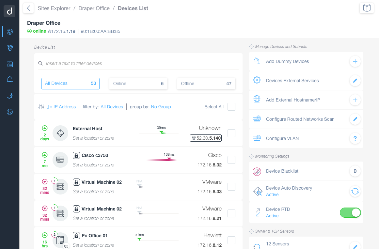Screen dimensions: 379x249
Task: Edit Devices External Services with pencil icon
Action: 355,81
